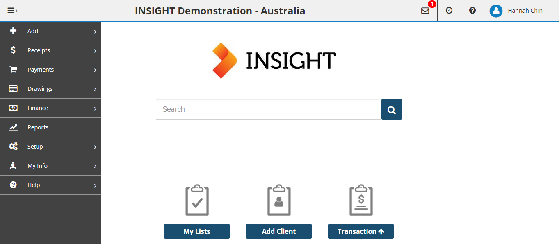Screen dimensions: 559x244
Task: Expand the My Info menu chevron
Action: (x=95, y=166)
